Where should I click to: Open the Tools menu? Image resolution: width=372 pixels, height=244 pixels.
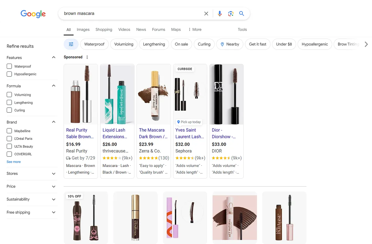click(x=242, y=29)
